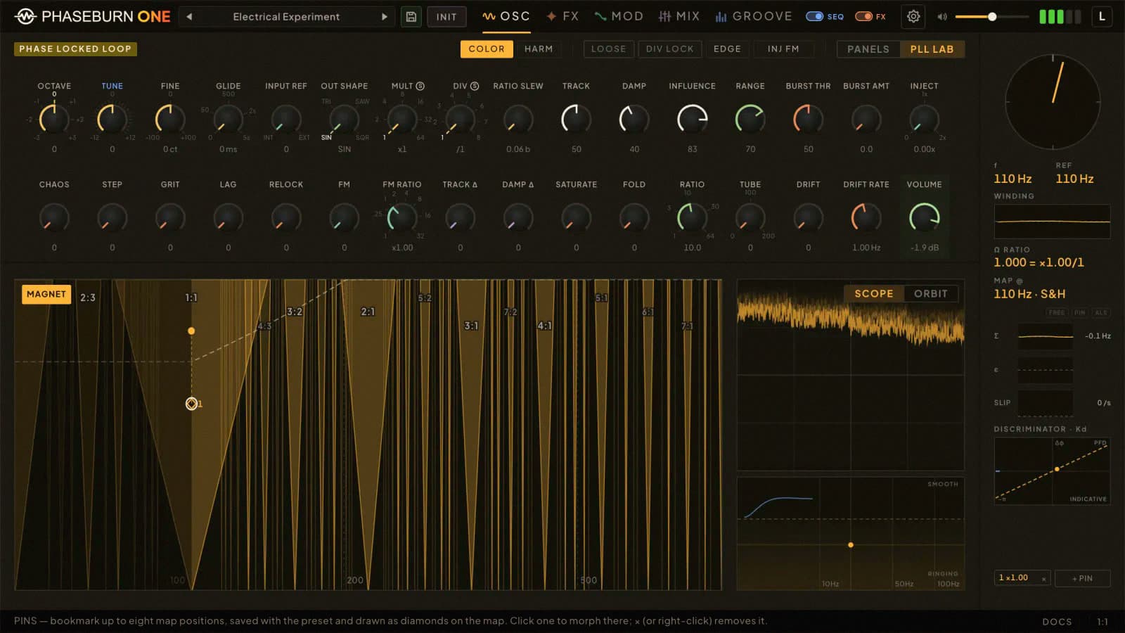Enable the DIV LOCK toggle
The width and height of the screenshot is (1125, 633).
669,49
